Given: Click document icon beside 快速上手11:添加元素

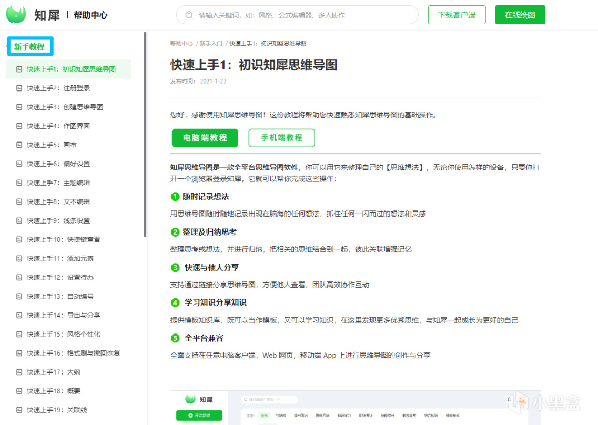Looking at the screenshot, I should [19, 258].
